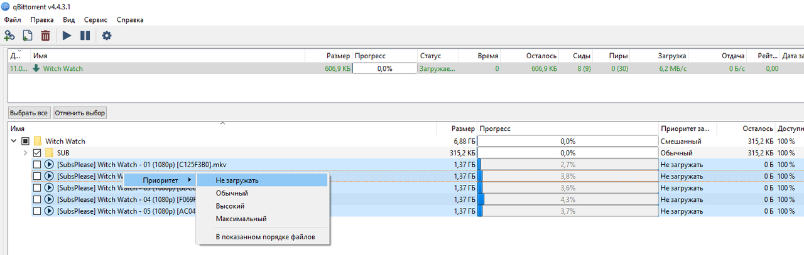
Task: Check the box for Witch Watch - 01 mkv
Action: [36, 164]
